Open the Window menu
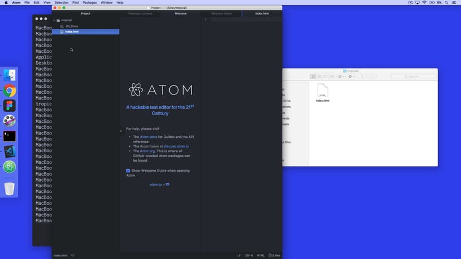 click(106, 2)
